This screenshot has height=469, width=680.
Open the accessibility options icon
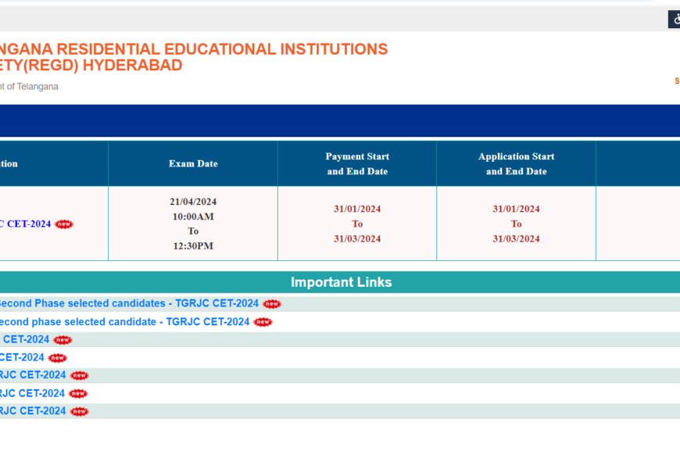[x=675, y=20]
